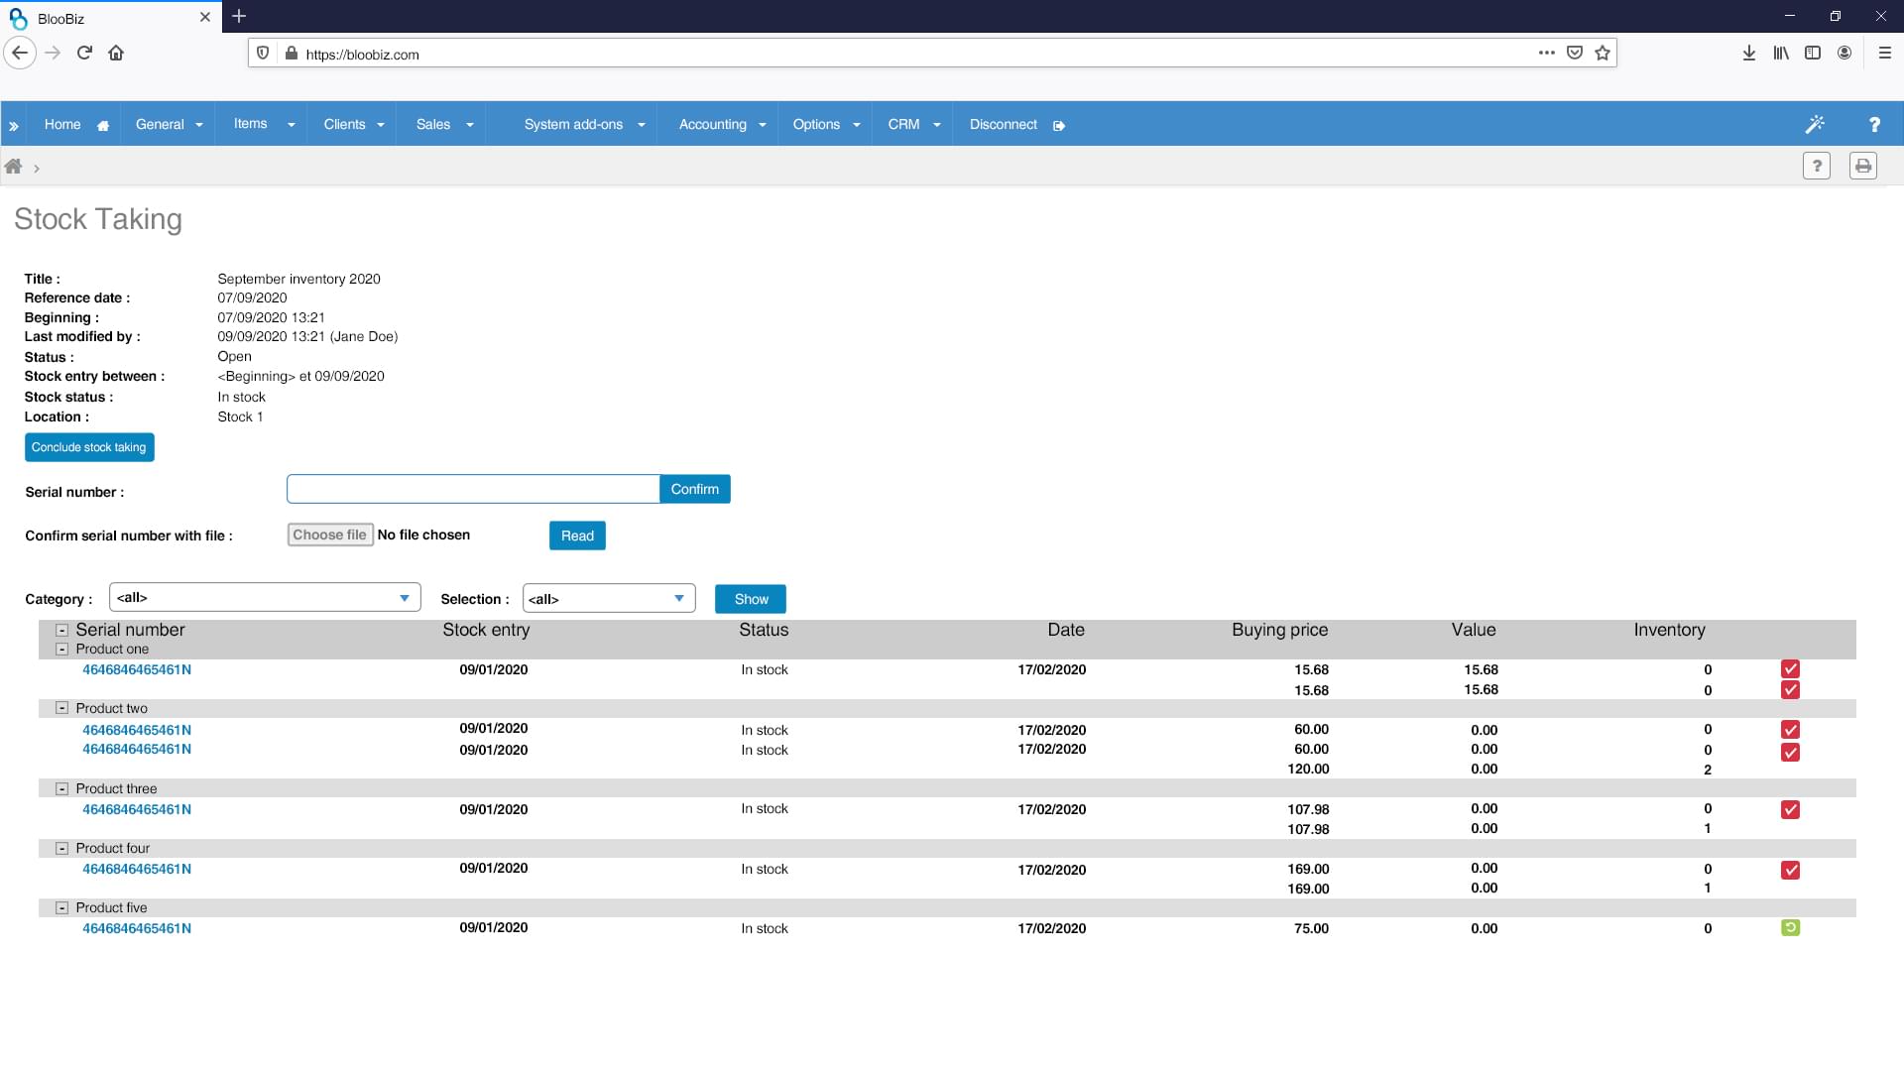Image resolution: width=1904 pixels, height=1071 pixels.
Task: Print the stock taking page
Action: 1863,166
